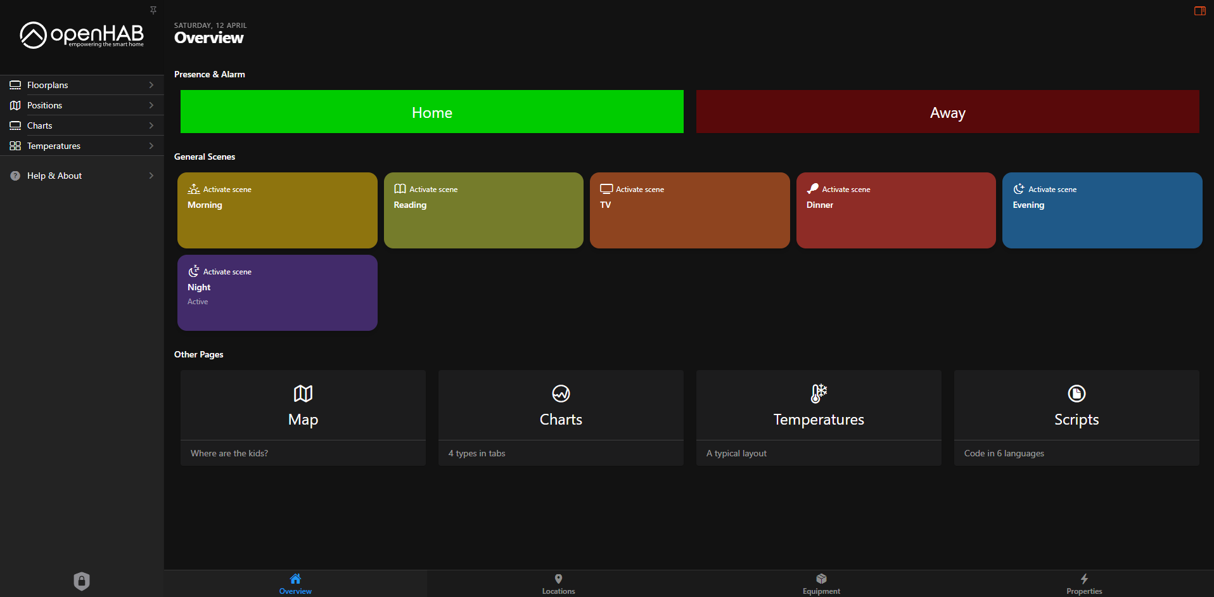
Task: Open the right panel icon in the top corner
Action: coord(1199,11)
